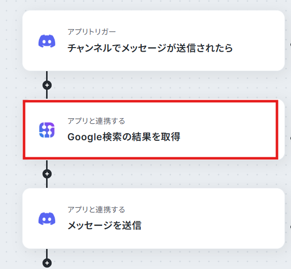The height and width of the screenshot is (269, 291).
Task: Click the Discord icon beside メッセージを送信
Action: pos(47,219)
